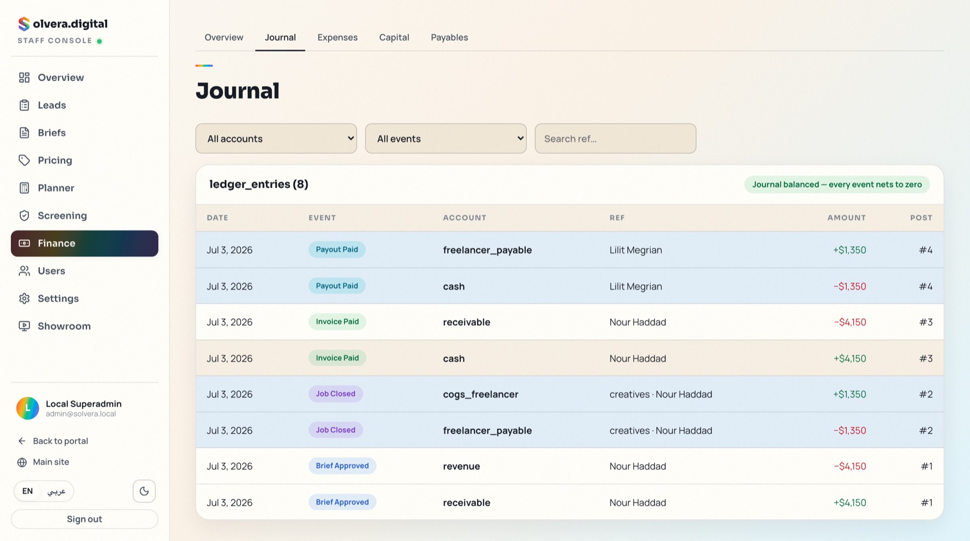
Task: Click the Briefs document icon
Action: pyautogui.click(x=24, y=133)
